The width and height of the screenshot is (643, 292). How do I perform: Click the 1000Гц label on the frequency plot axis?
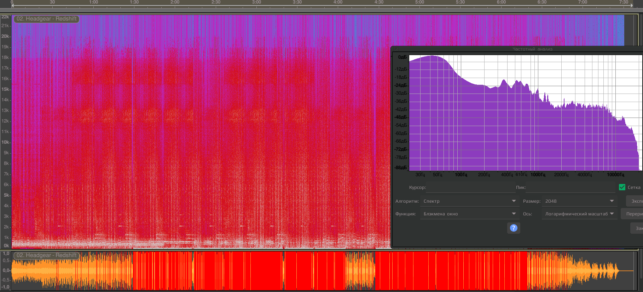[538, 175]
